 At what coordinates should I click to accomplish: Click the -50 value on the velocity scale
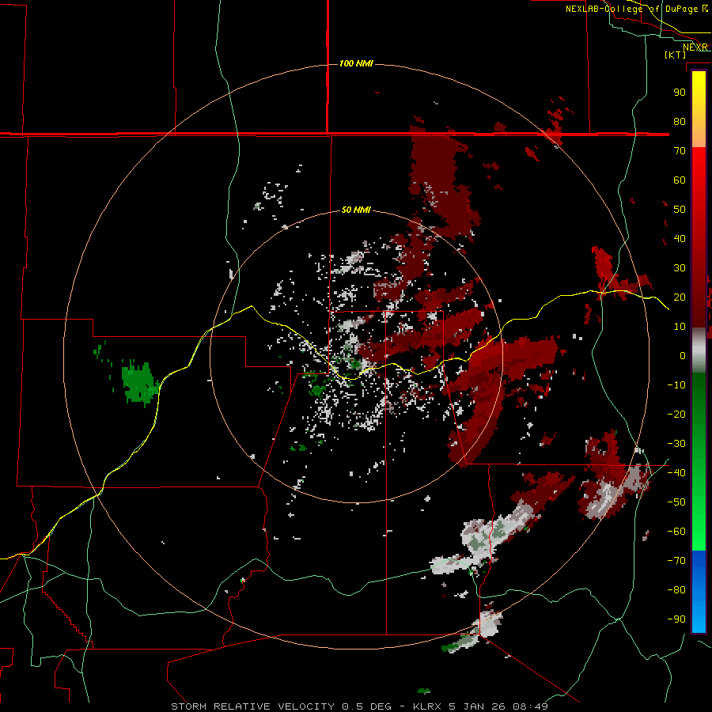[676, 502]
